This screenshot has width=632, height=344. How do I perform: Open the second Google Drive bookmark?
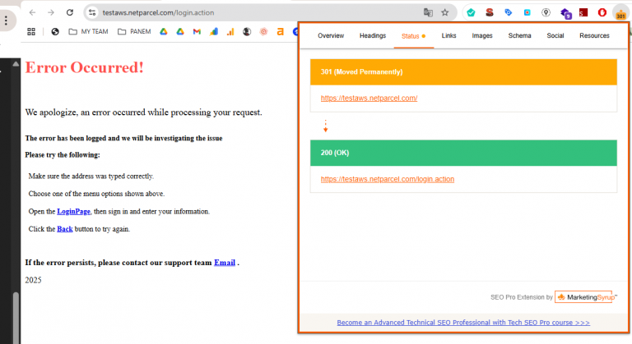click(x=180, y=31)
